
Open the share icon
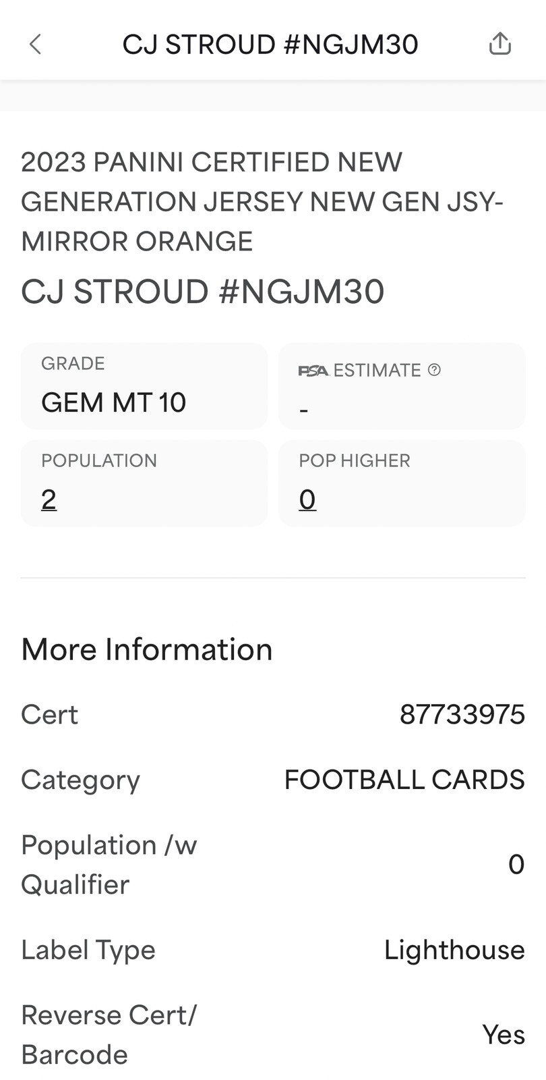[500, 44]
